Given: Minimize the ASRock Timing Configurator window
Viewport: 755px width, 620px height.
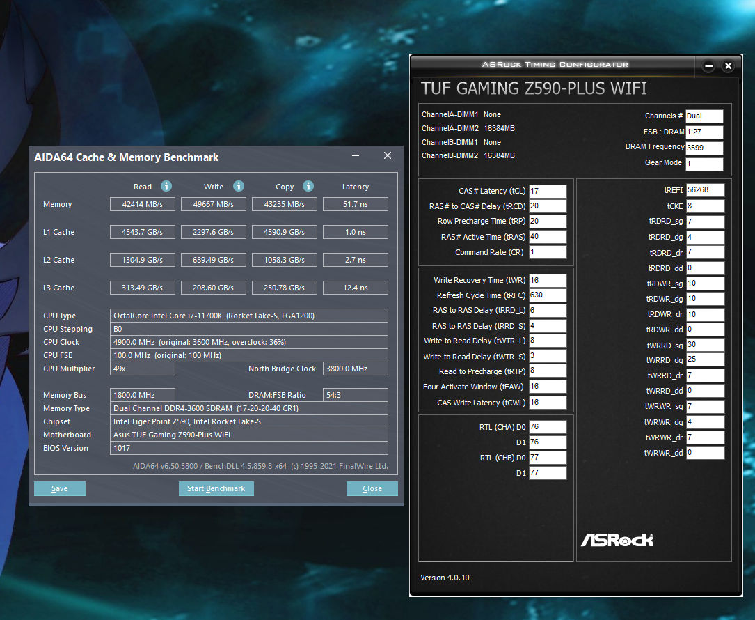Looking at the screenshot, I should [x=708, y=66].
